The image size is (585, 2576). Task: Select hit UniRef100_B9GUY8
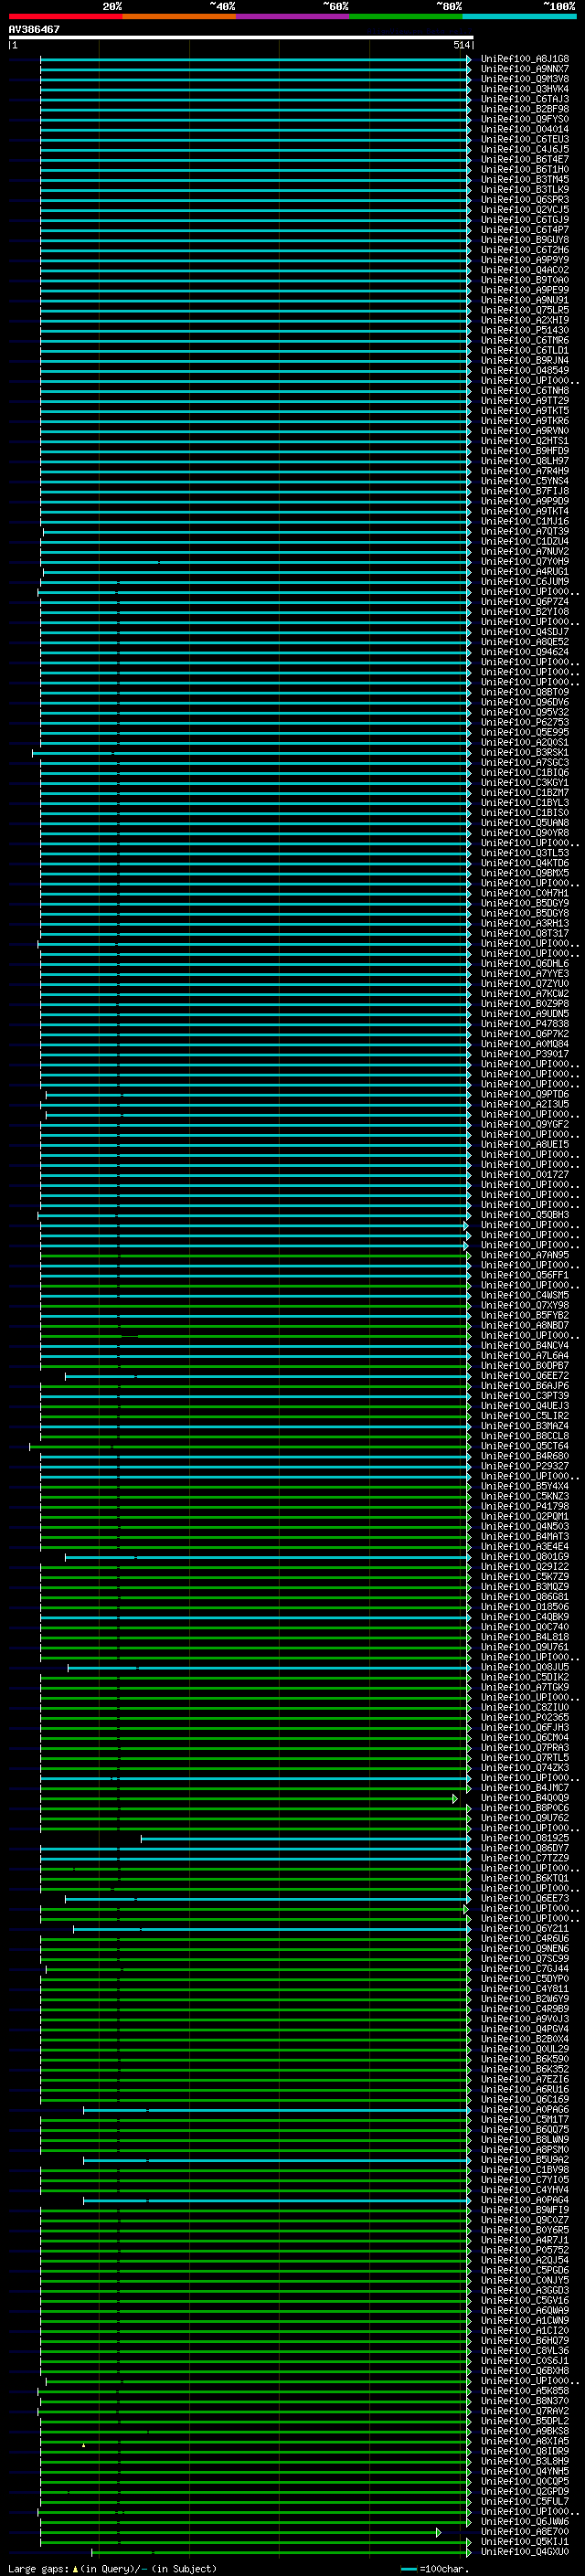(524, 240)
